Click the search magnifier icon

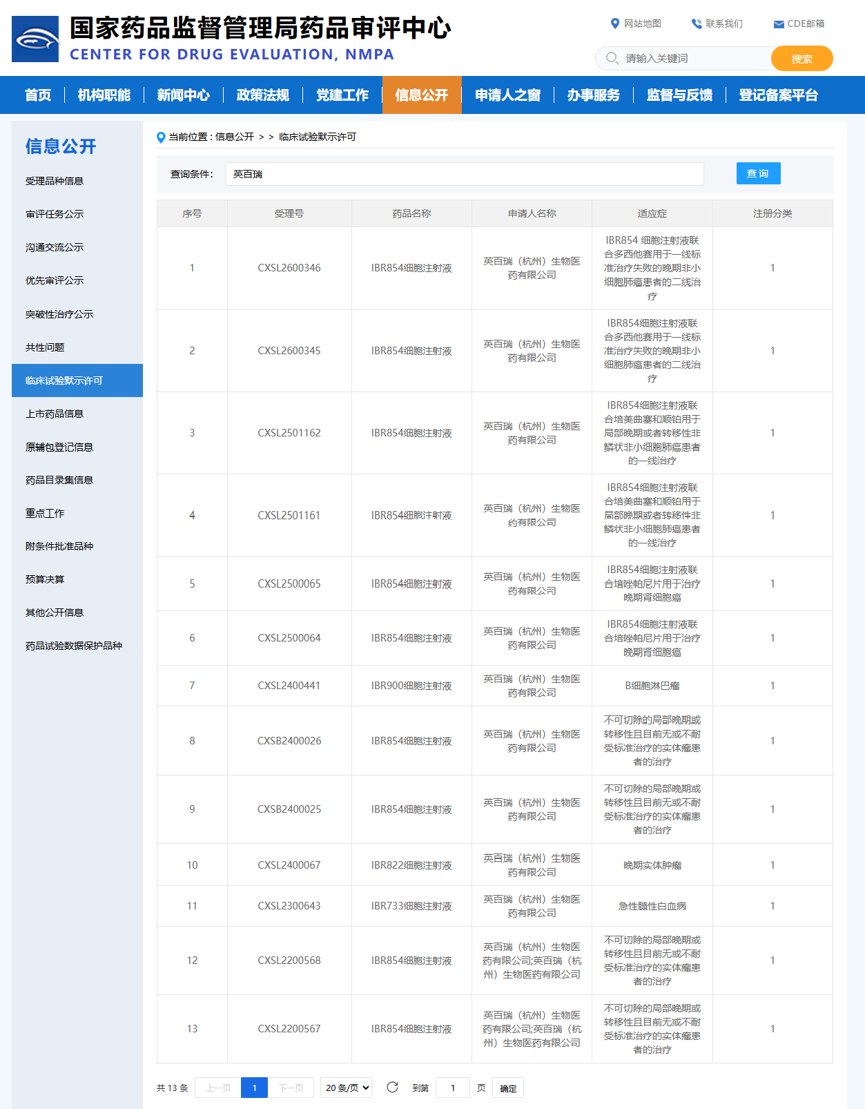pos(612,58)
